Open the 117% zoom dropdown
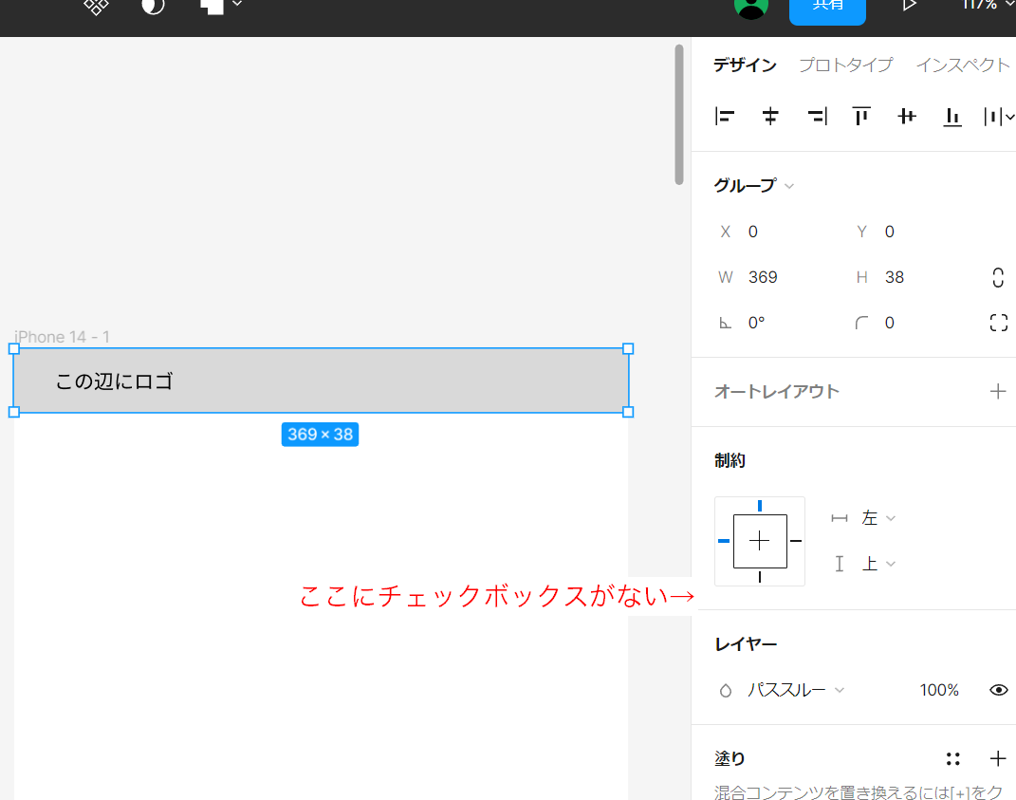This screenshot has width=1016, height=800. (x=981, y=6)
